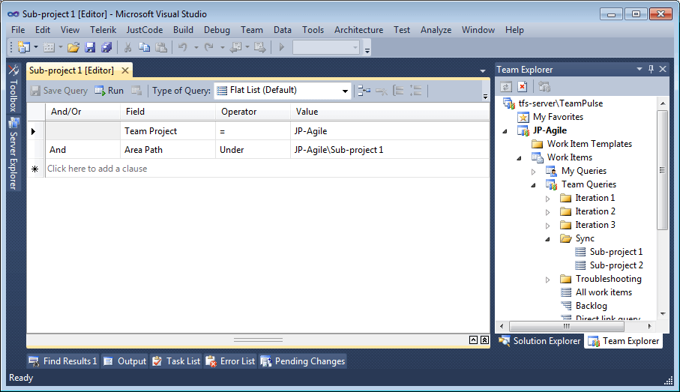The height and width of the screenshot is (392, 680).
Task: Select the Backlog query
Action: point(591,306)
